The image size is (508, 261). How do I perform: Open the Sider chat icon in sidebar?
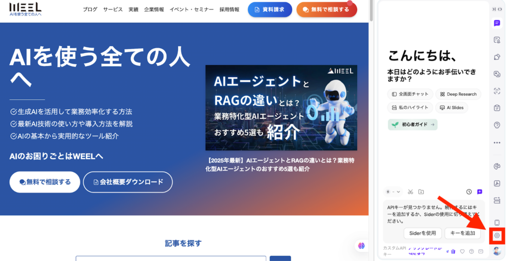point(497,23)
